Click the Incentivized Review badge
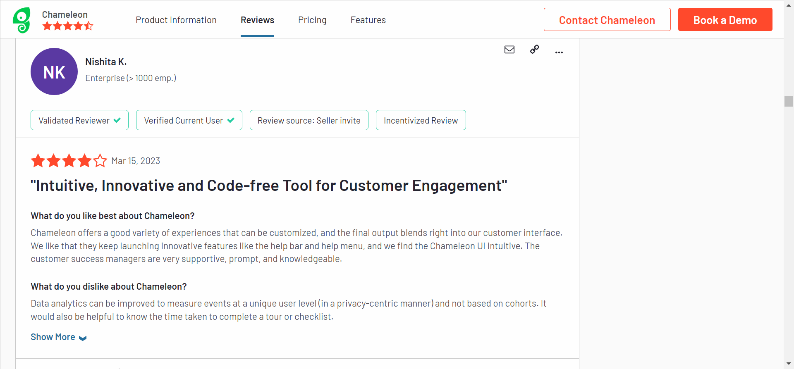This screenshot has height=369, width=794. [x=421, y=120]
